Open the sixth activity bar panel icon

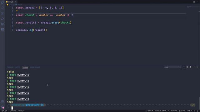(x=2, y=29)
